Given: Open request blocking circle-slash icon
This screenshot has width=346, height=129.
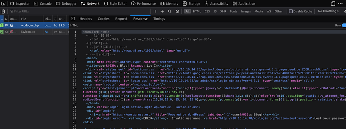Looking at the screenshot, I should pos(177,11).
